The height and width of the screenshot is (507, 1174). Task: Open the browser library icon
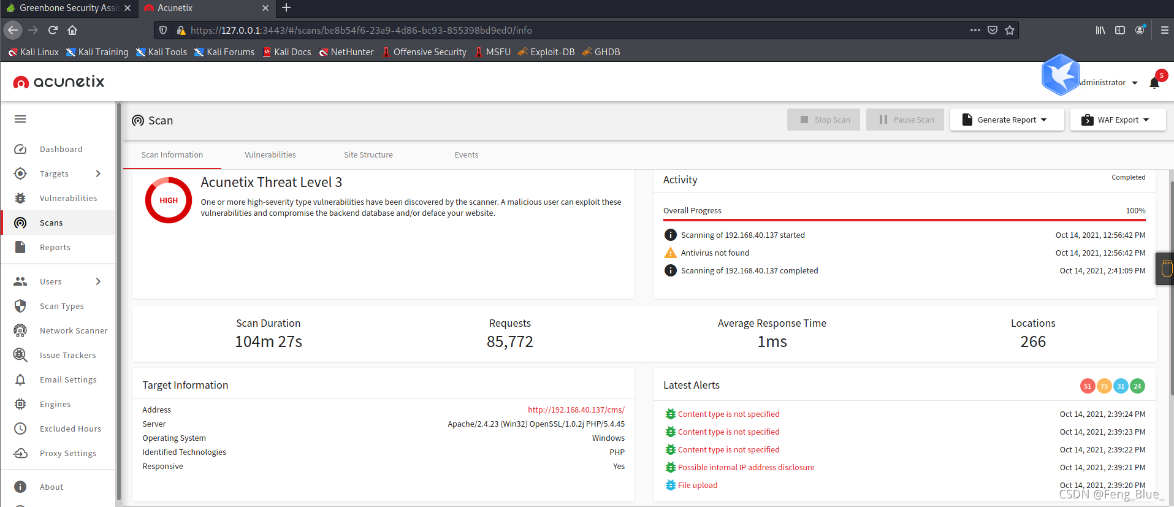coord(1100,30)
